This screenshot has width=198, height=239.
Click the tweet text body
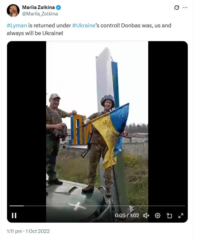pyautogui.click(x=89, y=29)
